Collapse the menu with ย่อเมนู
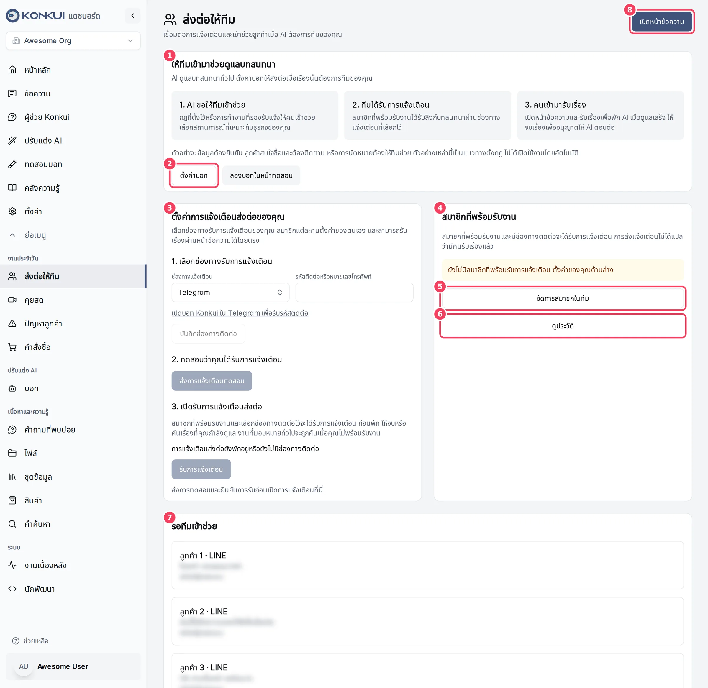 (73, 235)
